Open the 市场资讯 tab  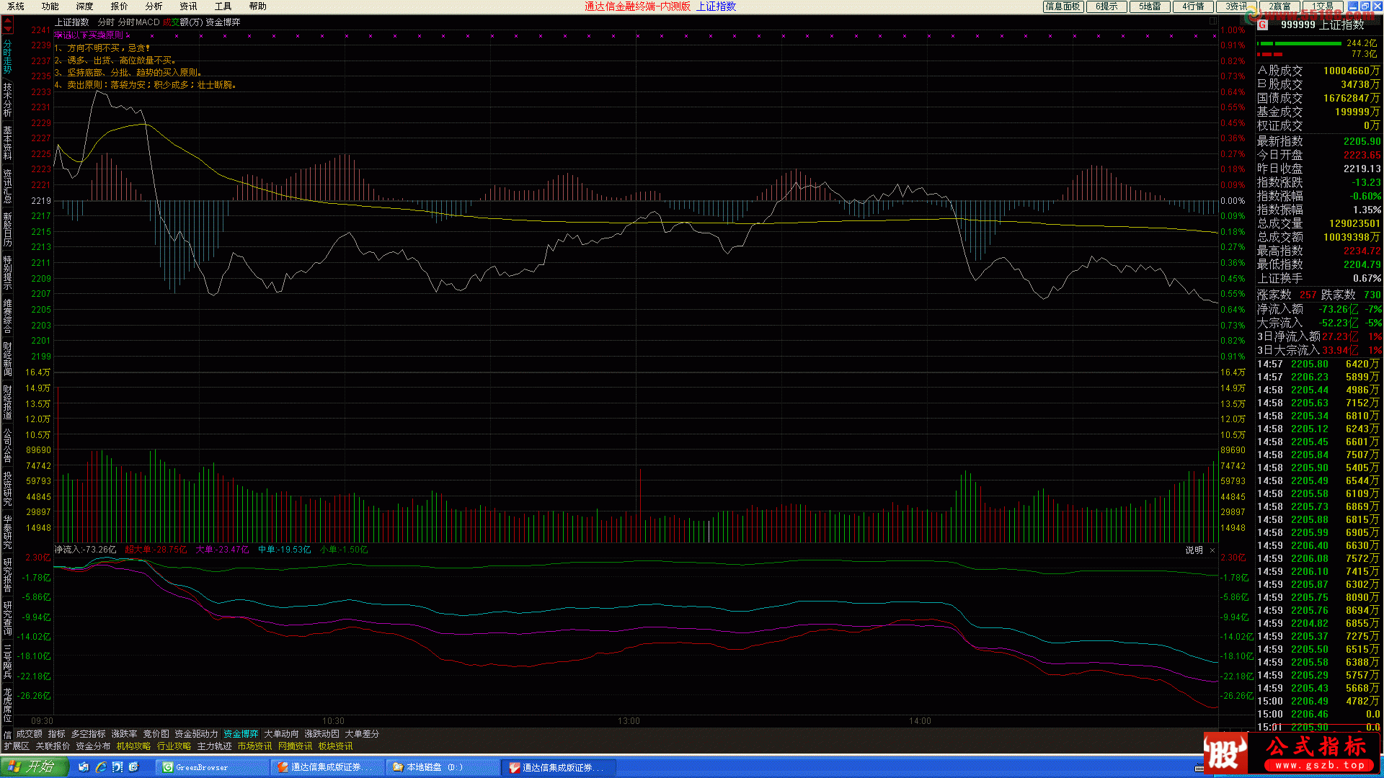pos(255,746)
